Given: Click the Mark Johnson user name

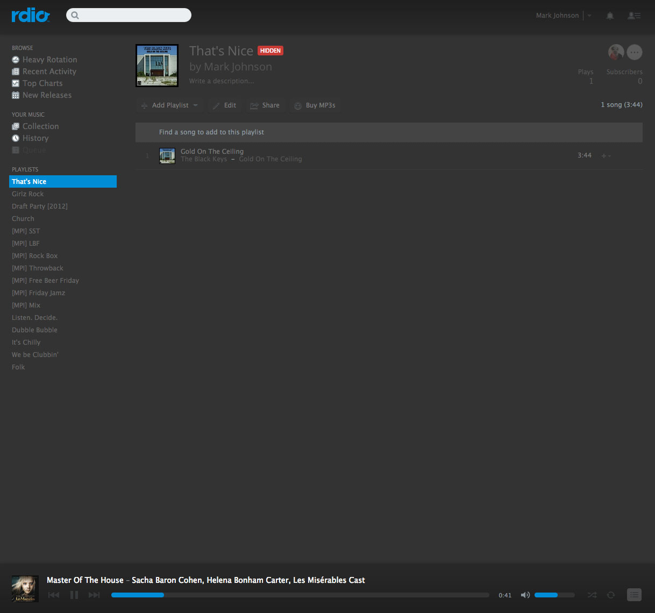Looking at the screenshot, I should click(557, 16).
